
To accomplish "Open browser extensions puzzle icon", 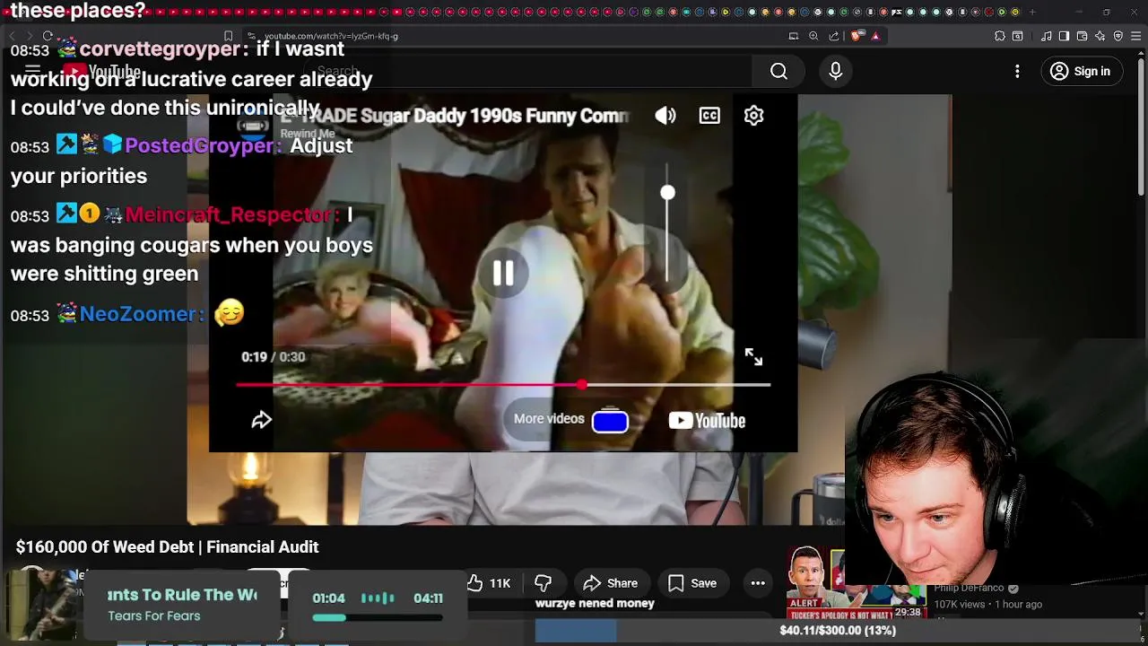I will [x=1000, y=36].
